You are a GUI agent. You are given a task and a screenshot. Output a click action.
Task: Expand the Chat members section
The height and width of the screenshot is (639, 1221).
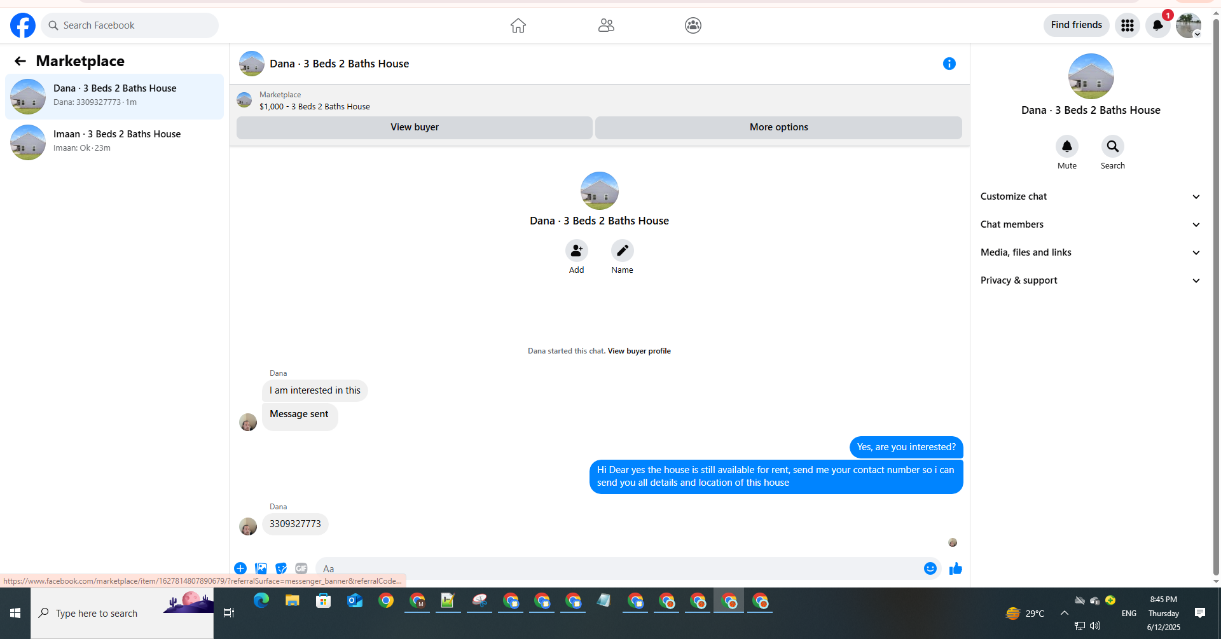pyautogui.click(x=1091, y=224)
